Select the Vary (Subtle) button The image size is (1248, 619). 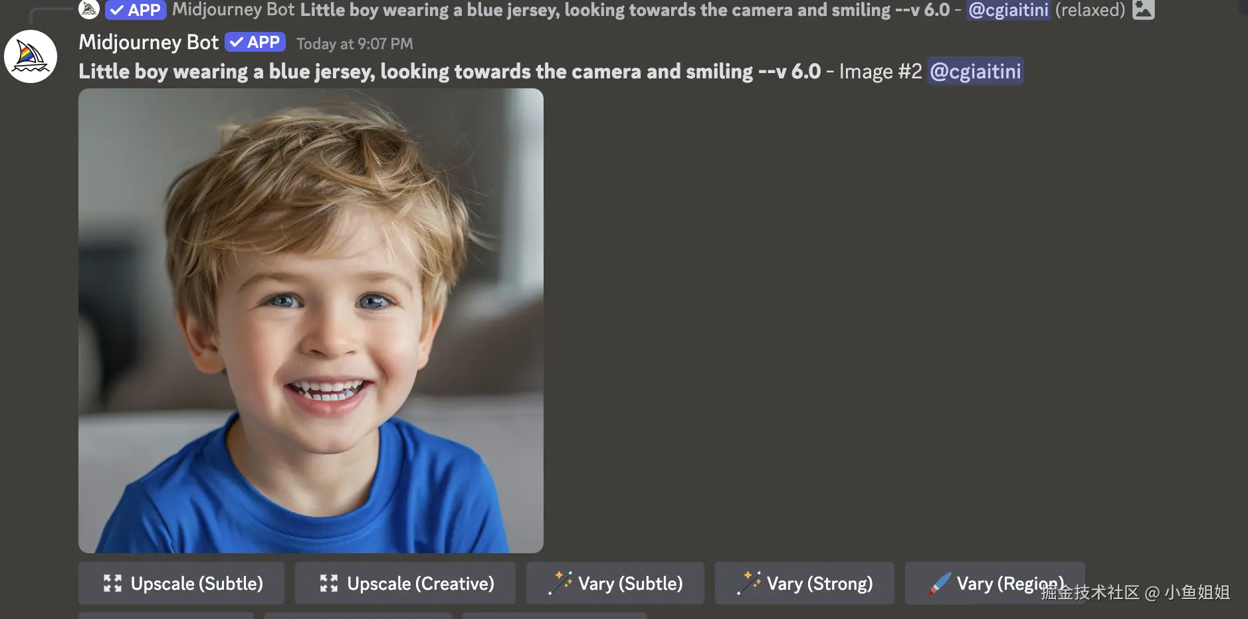click(615, 583)
